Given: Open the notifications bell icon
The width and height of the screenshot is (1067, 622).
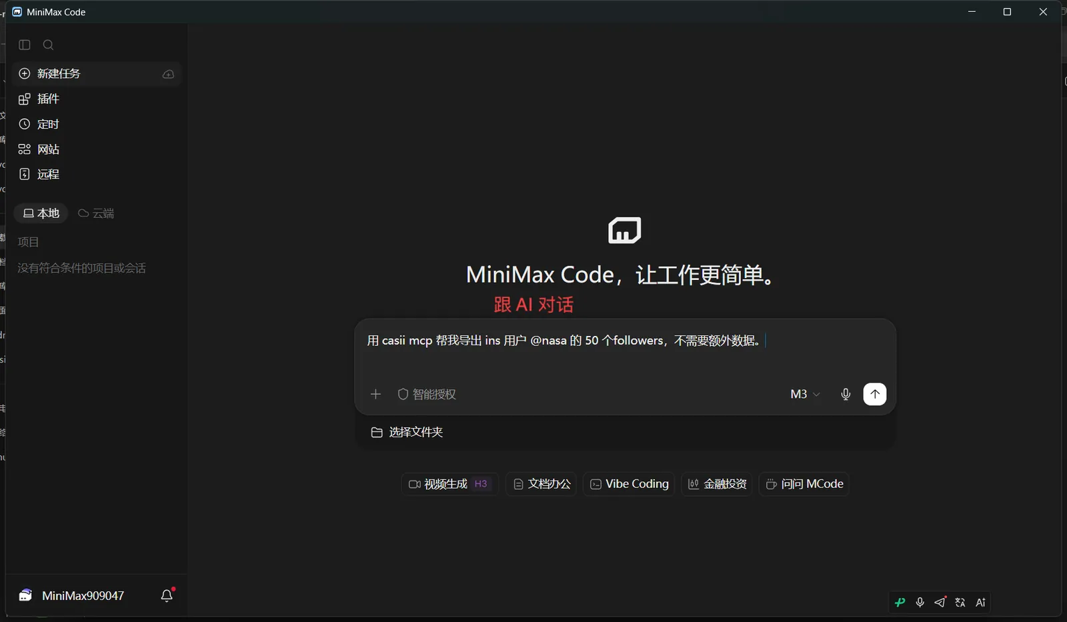Looking at the screenshot, I should coord(167,595).
